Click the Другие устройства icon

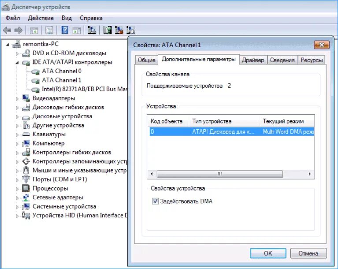(x=26, y=125)
